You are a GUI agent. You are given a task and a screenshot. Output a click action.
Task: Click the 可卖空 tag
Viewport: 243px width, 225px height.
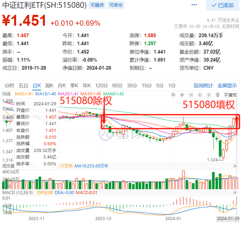(x=116, y=5)
